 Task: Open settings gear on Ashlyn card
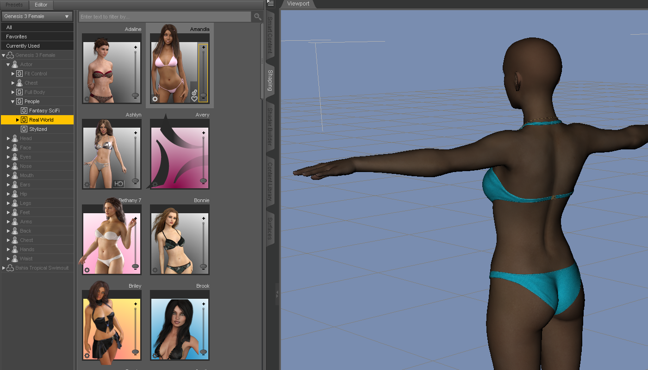(87, 185)
